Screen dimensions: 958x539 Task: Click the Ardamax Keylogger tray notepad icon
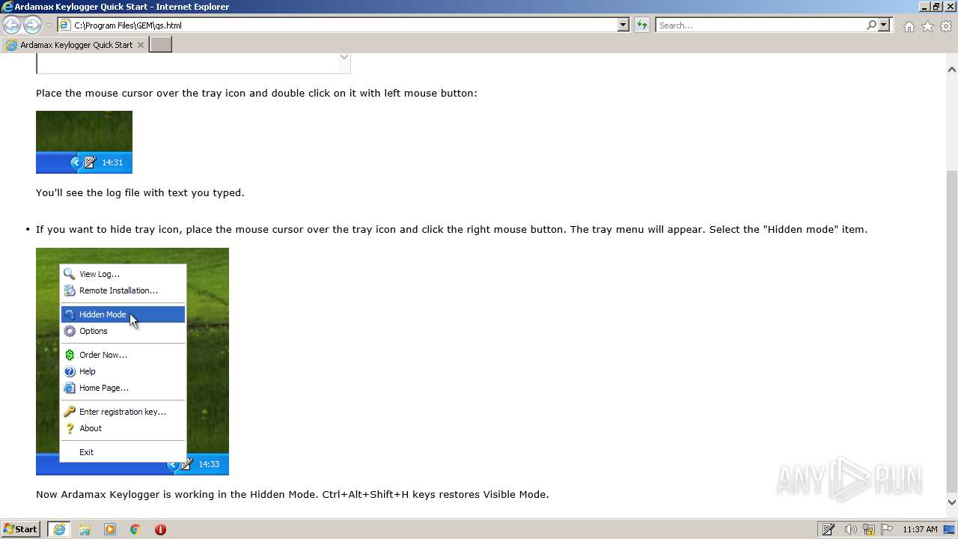pyautogui.click(x=829, y=529)
